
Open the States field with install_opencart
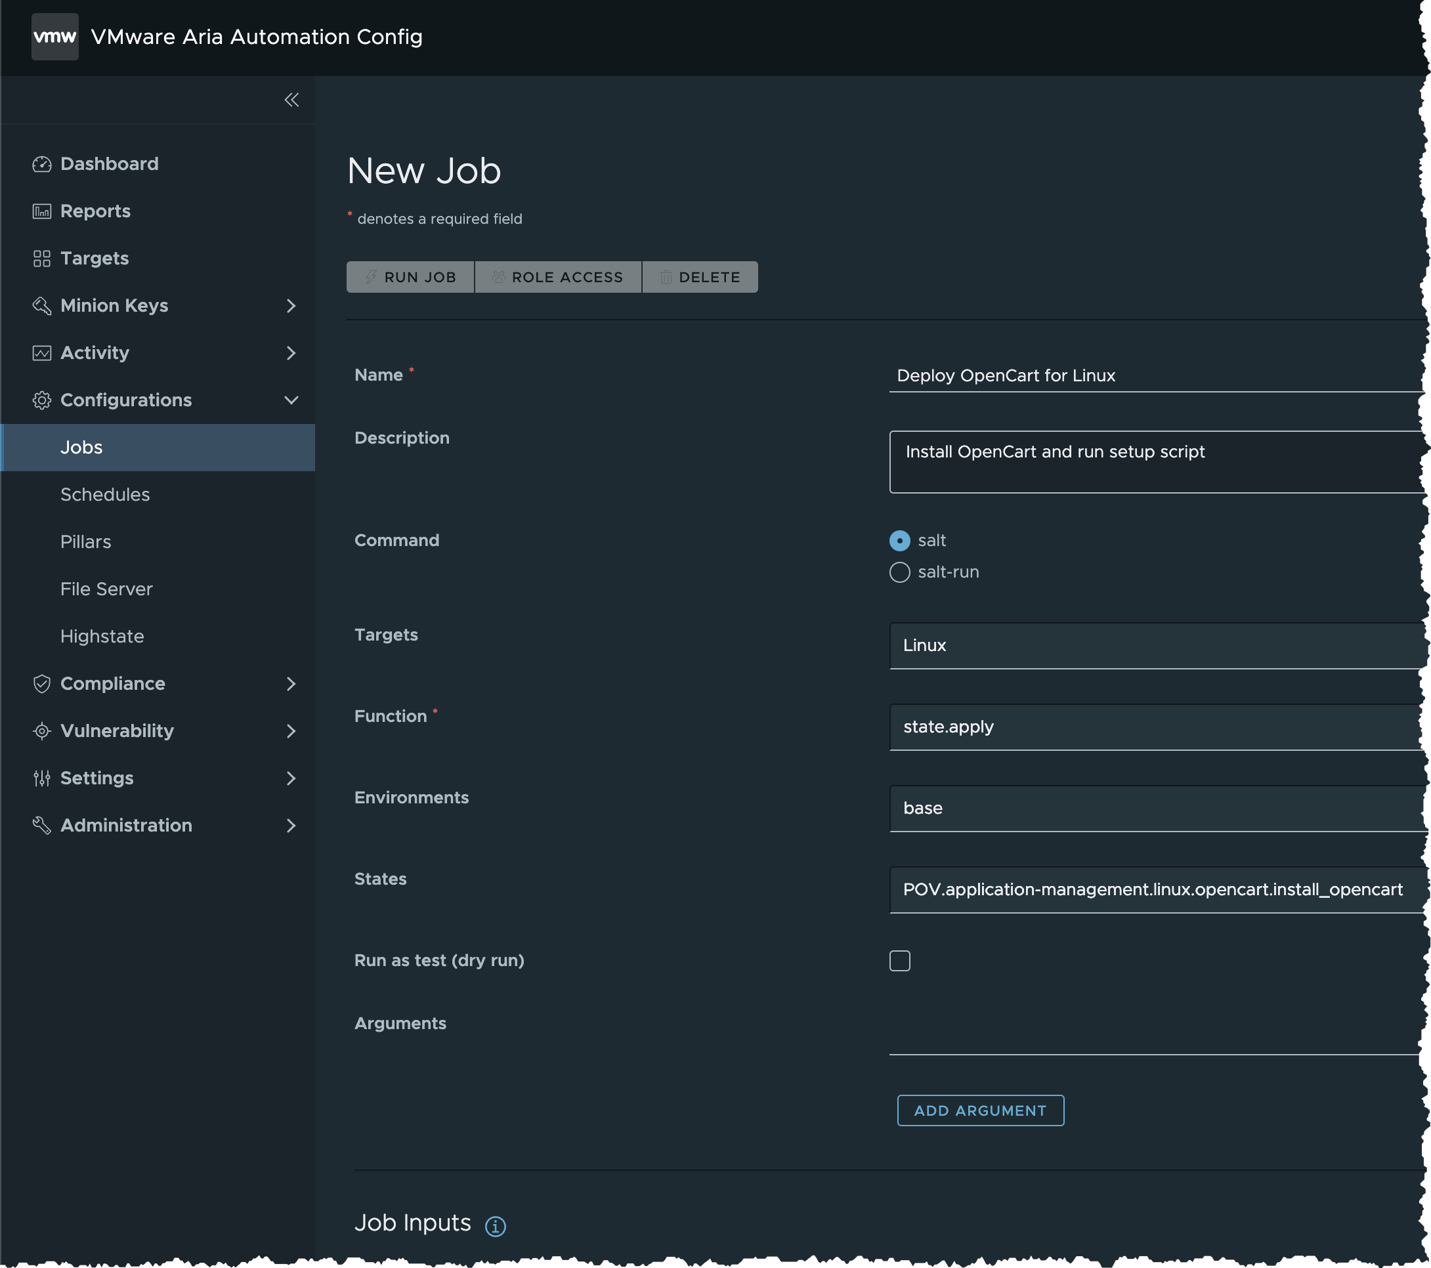(1159, 890)
